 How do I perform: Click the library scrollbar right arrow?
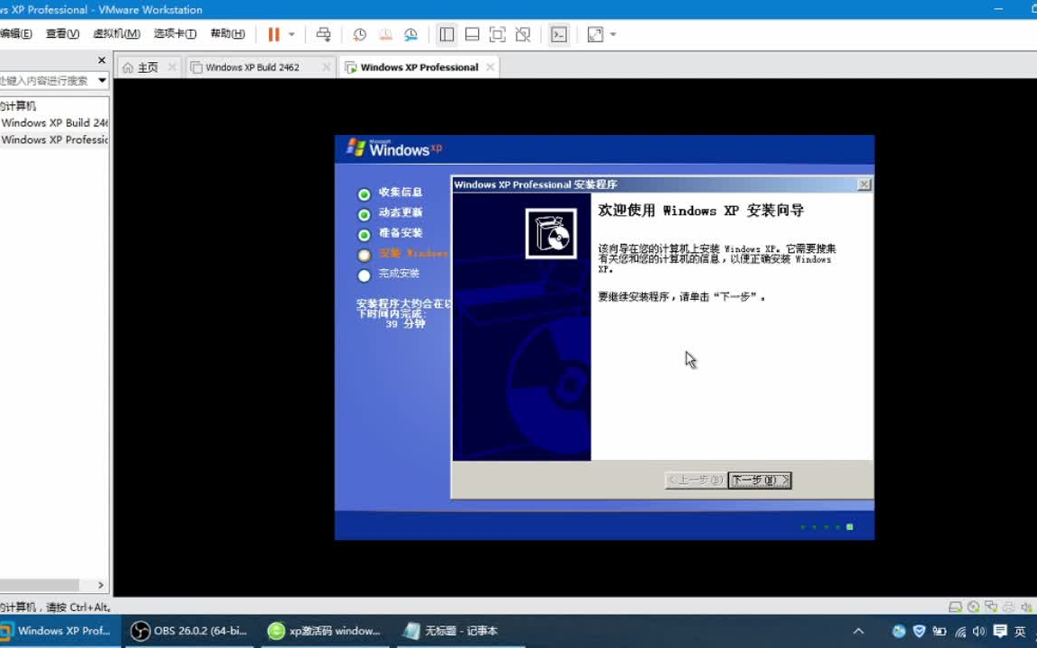pyautogui.click(x=101, y=585)
